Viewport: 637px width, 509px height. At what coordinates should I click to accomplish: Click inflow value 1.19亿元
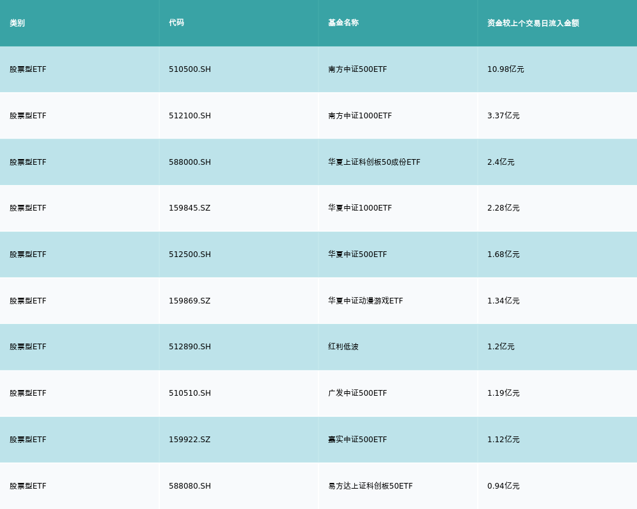pyautogui.click(x=503, y=393)
